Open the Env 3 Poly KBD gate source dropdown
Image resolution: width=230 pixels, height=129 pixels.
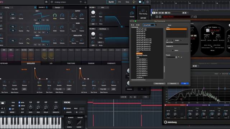click(104, 89)
